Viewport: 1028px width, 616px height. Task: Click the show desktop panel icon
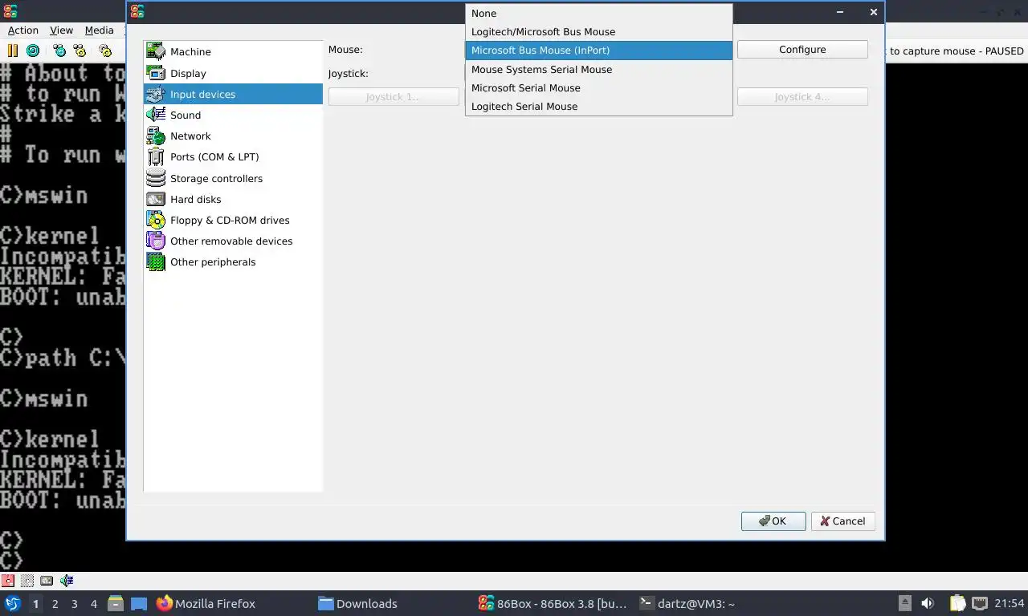coord(139,604)
